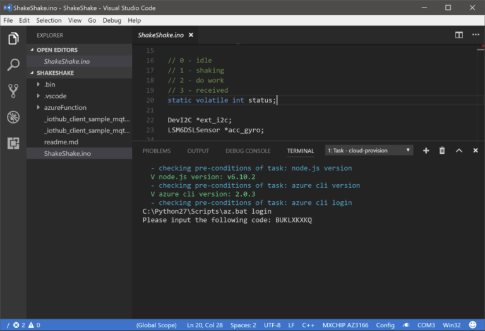
Task: Split the editor with the split icon
Action: coord(459,35)
